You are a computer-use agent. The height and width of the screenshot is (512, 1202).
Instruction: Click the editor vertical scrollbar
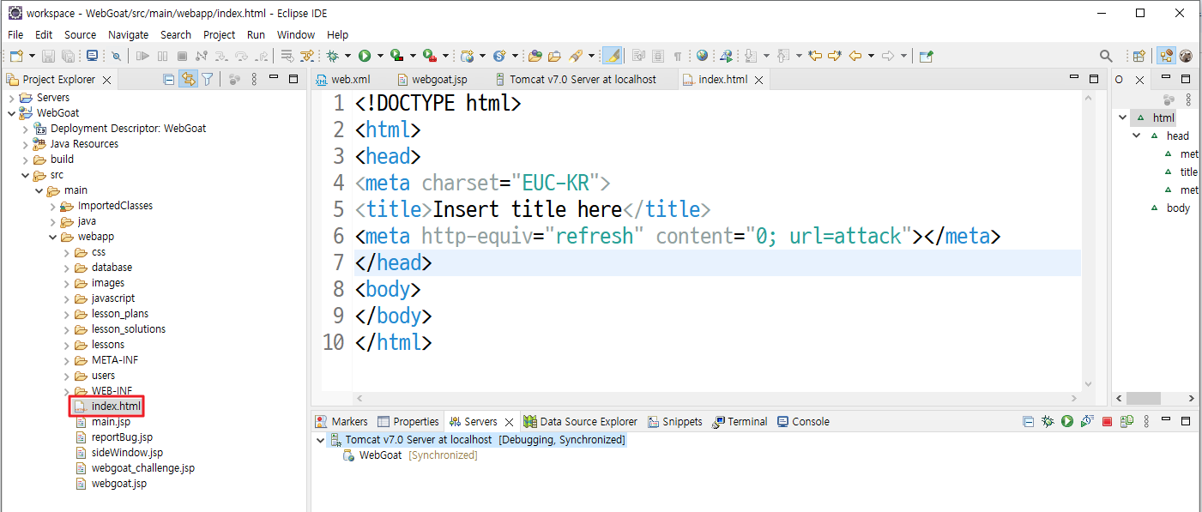pyautogui.click(x=1088, y=240)
